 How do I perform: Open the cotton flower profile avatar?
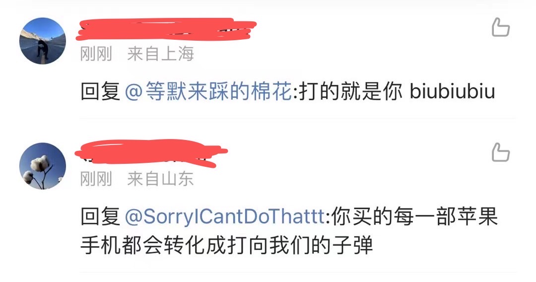point(43,166)
